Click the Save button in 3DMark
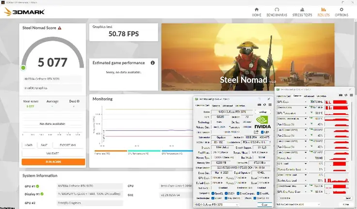This screenshot has width=357, height=209. point(44,145)
